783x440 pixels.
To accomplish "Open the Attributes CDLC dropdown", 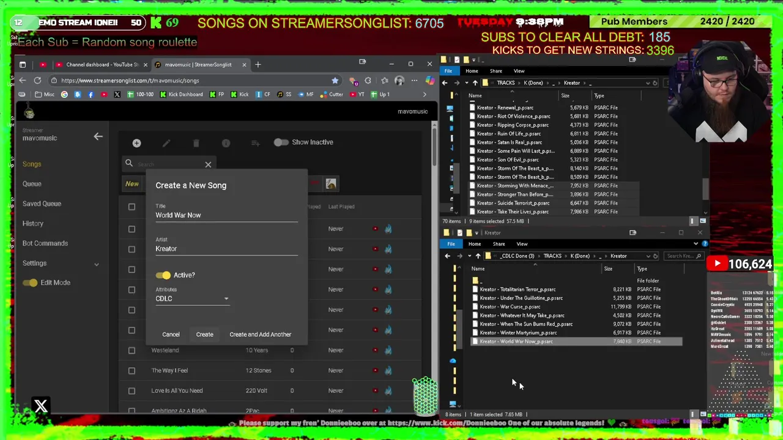I will point(192,298).
